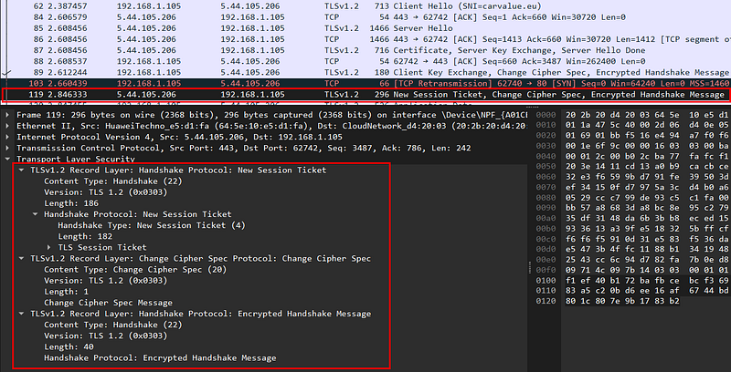
Task: Click destination 5.44.105.206 in packet 62
Action: pos(250,6)
